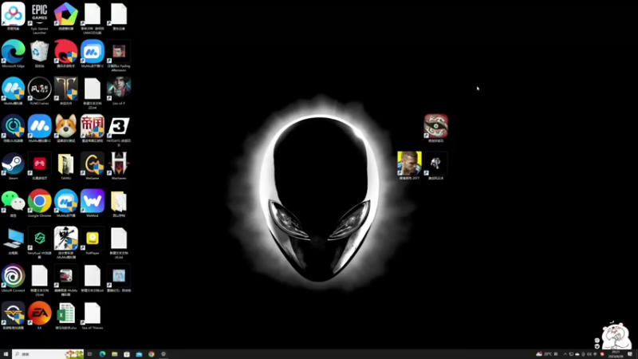The height and width of the screenshot is (359, 638).
Task: Select the Fading Afternoon game shortcut
Action: [x=119, y=55]
